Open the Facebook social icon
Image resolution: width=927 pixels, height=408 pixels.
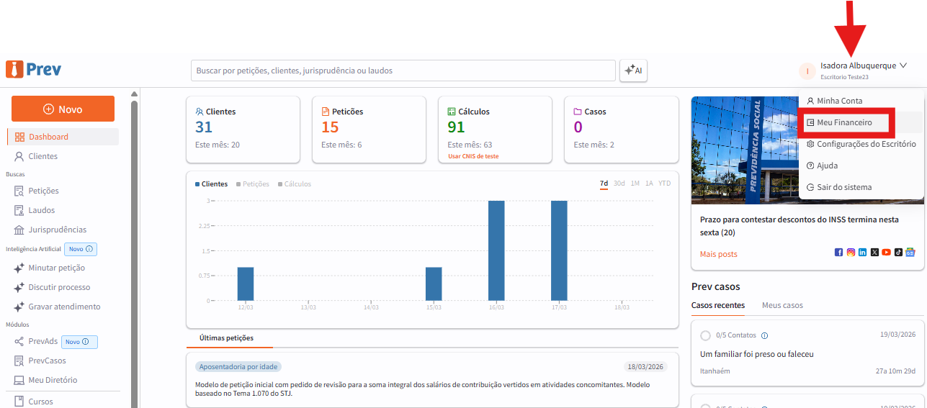(x=838, y=253)
